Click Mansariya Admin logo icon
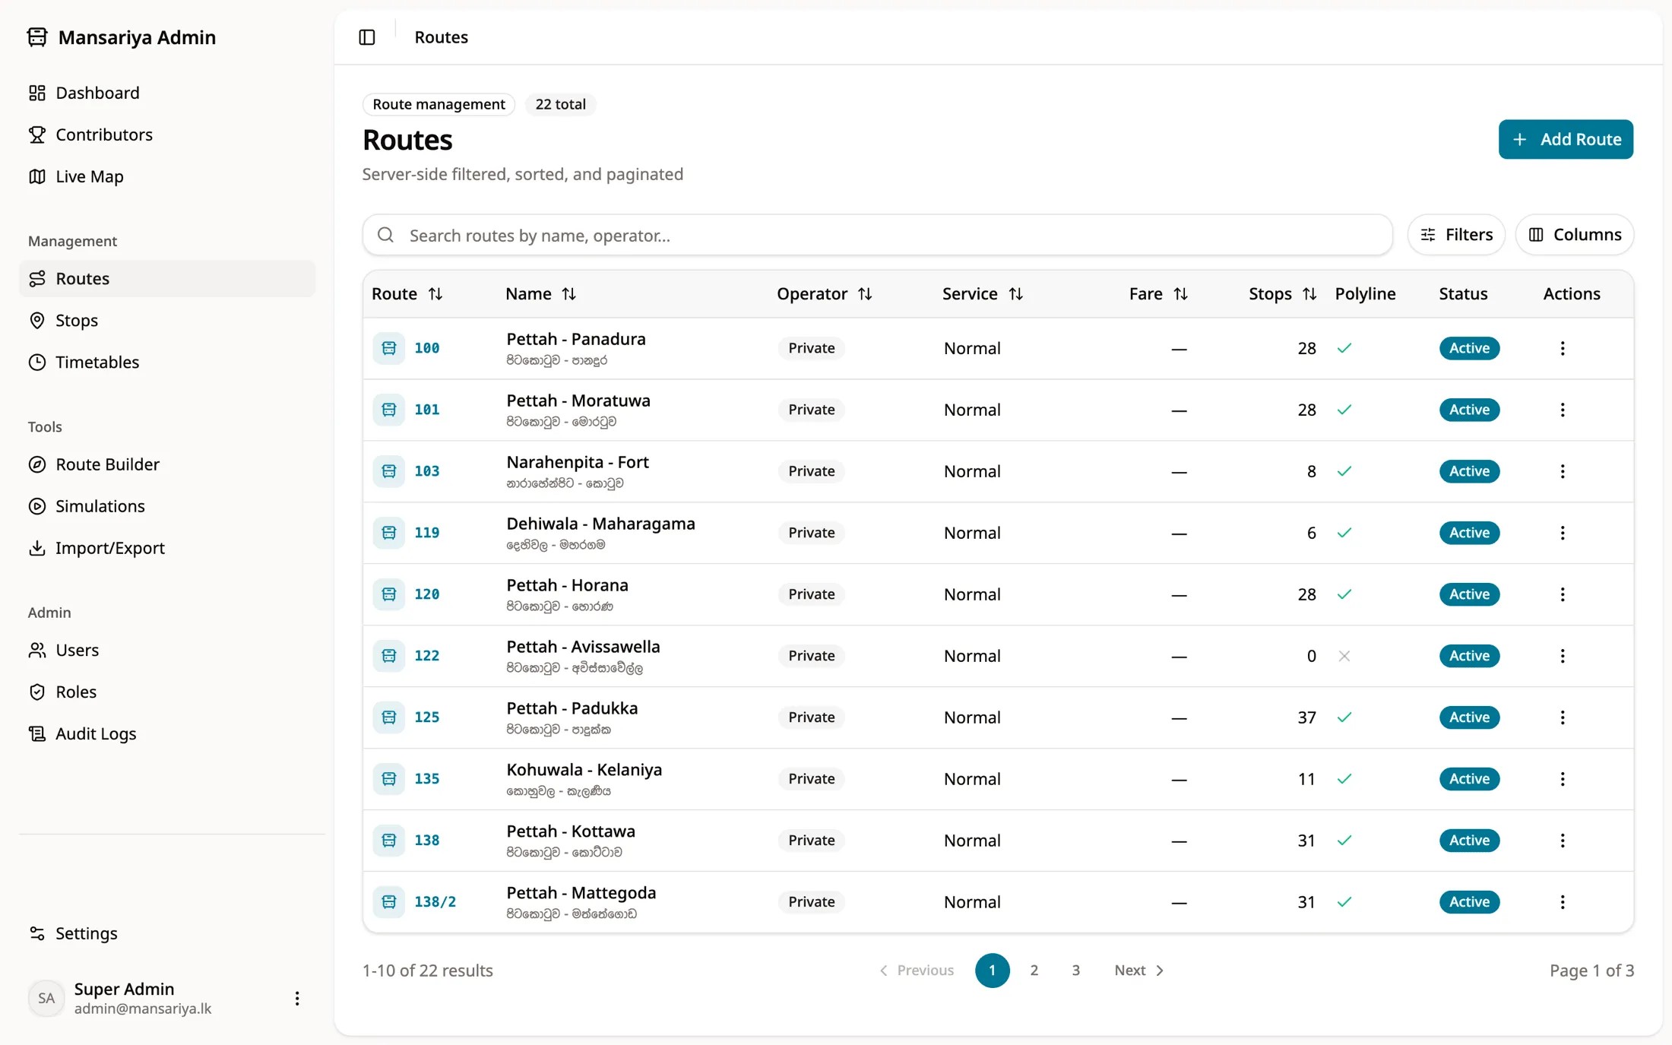 [37, 37]
